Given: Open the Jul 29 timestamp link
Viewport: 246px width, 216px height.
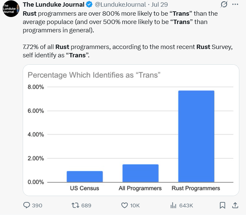Looking at the screenshot, I should click(159, 5).
